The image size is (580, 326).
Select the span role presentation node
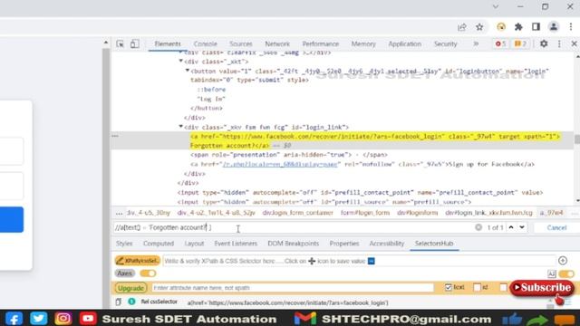(289, 155)
